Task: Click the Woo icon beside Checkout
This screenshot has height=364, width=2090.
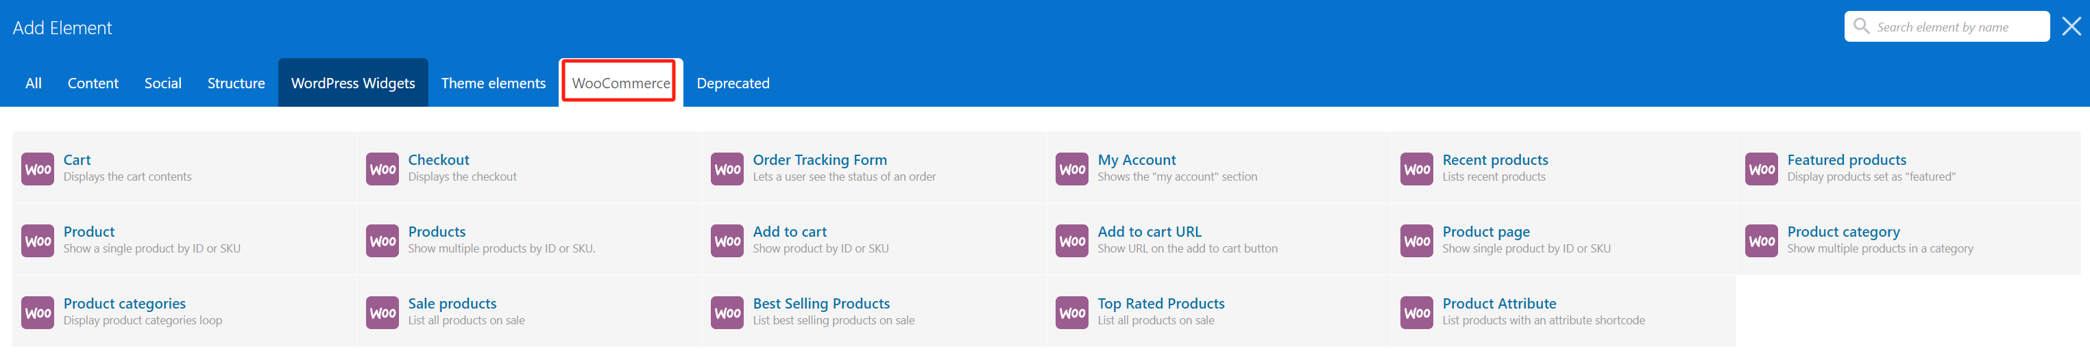Action: 382,168
